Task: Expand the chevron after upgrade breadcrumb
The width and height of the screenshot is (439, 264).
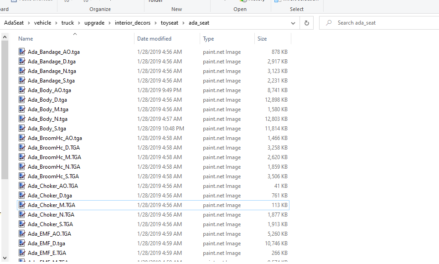Action: pos(109,23)
